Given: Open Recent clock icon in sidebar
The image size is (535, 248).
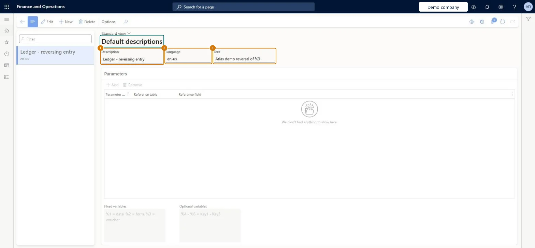Looking at the screenshot, I should click(x=6, y=54).
